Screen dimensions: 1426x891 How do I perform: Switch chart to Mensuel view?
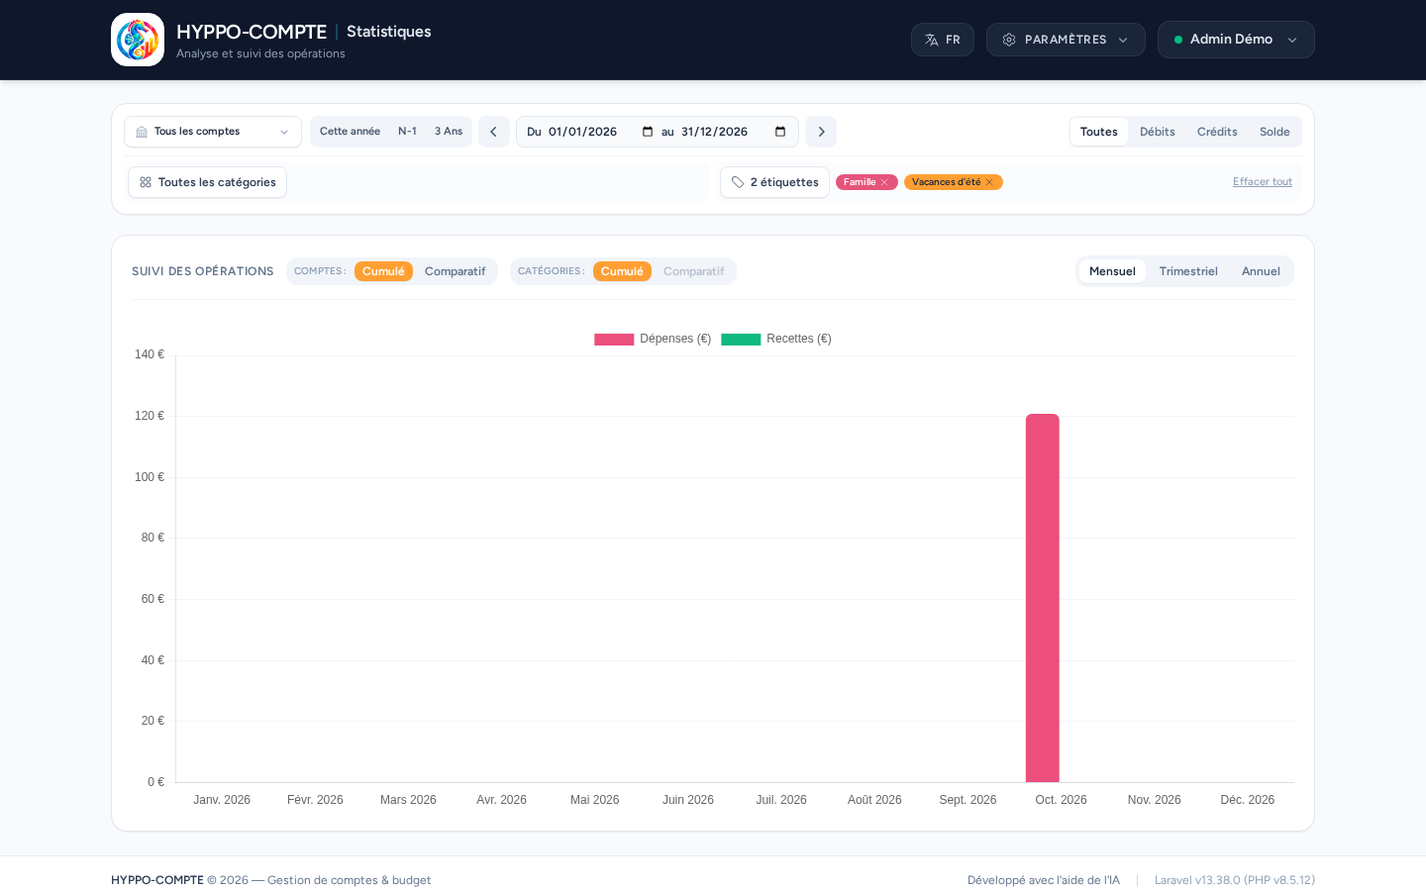coord(1112,271)
